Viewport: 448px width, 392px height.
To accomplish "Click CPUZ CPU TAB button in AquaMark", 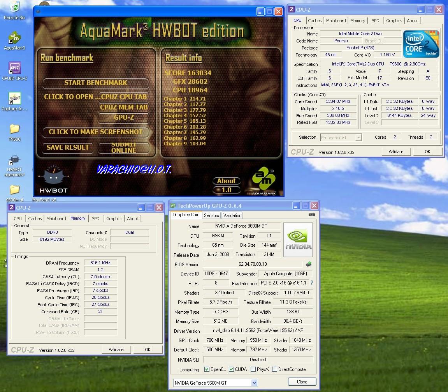I will click(124, 97).
